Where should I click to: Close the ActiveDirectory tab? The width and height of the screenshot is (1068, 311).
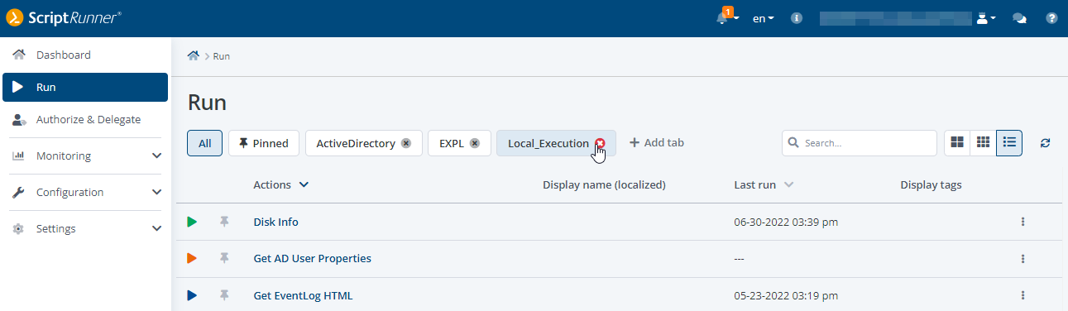point(406,143)
